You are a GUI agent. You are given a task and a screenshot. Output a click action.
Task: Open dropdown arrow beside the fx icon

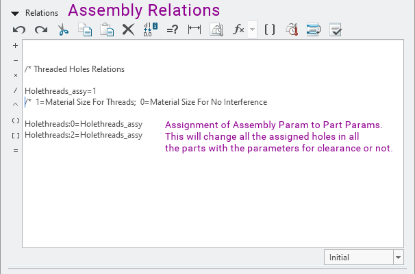pos(252,29)
